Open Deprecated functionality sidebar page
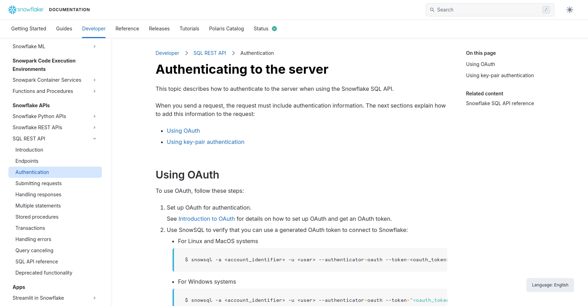 point(44,273)
